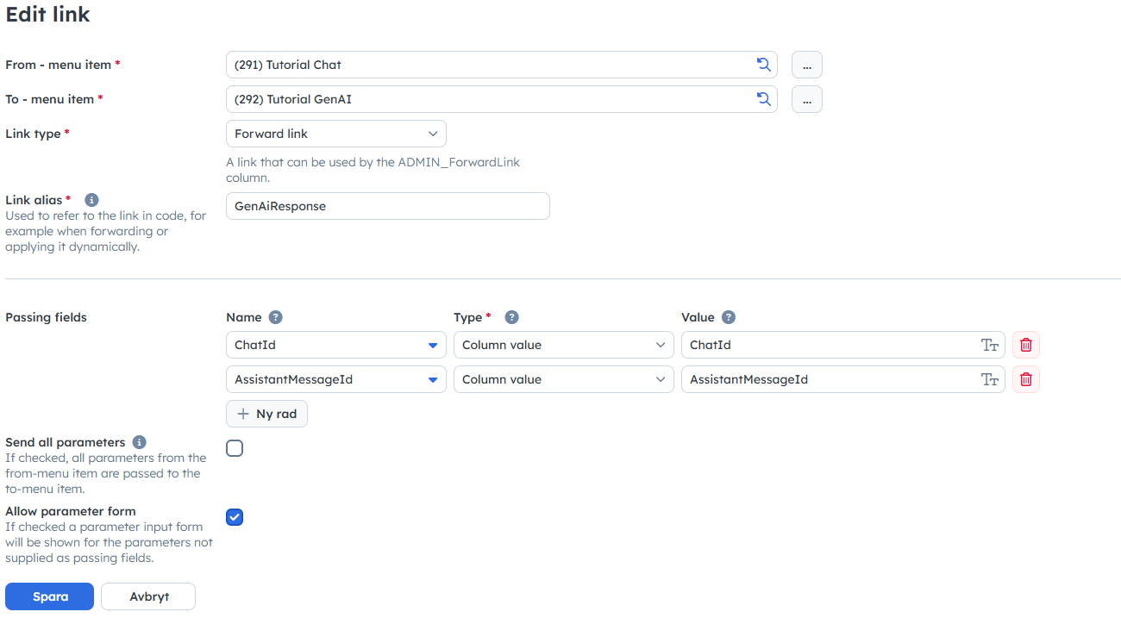1121x643 pixels.
Task: Click the AssistantMessageId value input field
Action: point(843,379)
